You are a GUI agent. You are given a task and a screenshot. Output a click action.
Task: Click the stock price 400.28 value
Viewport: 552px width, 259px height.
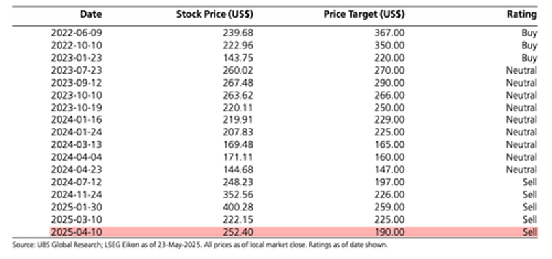(238, 207)
